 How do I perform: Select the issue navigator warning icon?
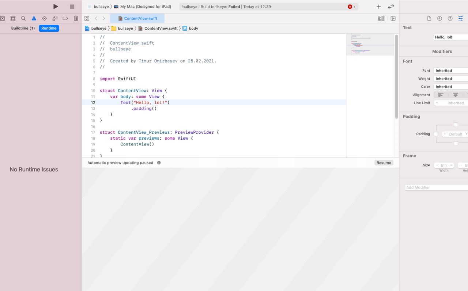coord(34,18)
